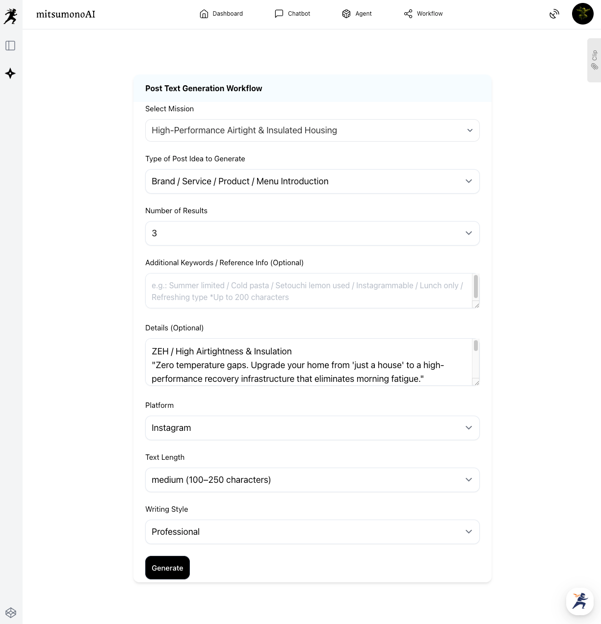The width and height of the screenshot is (601, 624).
Task: Click the sparkle star sidebar icon
Action: click(10, 74)
